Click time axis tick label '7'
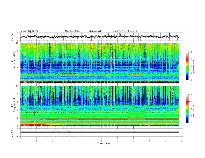 [134, 141]
